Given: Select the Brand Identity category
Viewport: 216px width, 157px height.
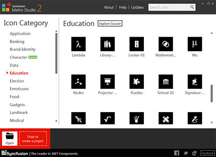Looking at the screenshot, I should [22, 49].
